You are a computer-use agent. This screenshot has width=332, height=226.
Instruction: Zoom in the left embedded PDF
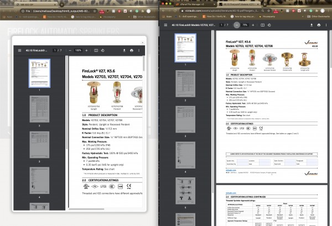[86, 50]
